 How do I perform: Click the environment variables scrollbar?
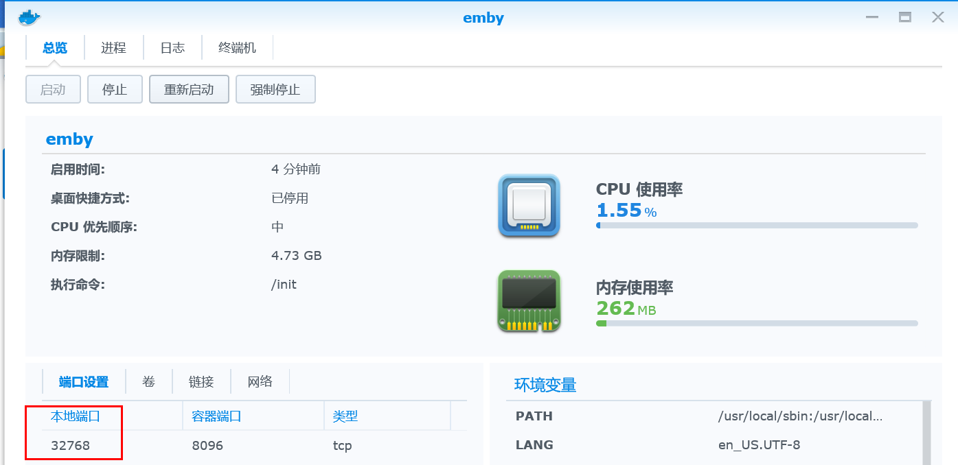(927, 433)
